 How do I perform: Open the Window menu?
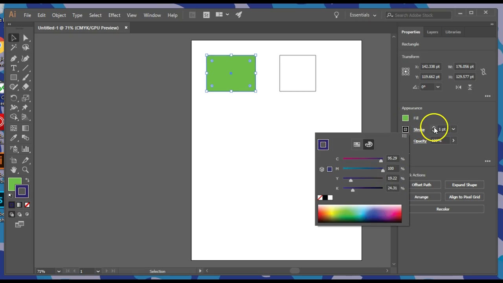[152, 15]
